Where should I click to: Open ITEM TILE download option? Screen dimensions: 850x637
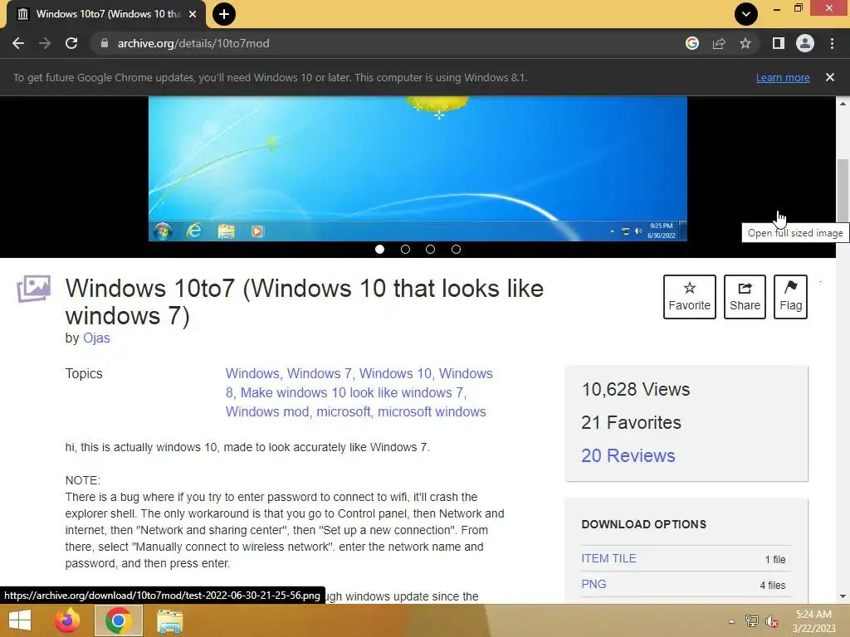[608, 558]
